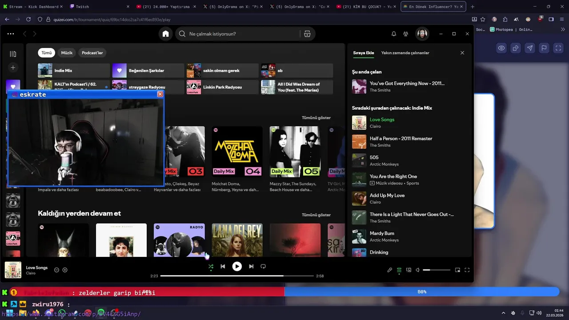Open the connect to a device icon

pyautogui.click(x=409, y=270)
